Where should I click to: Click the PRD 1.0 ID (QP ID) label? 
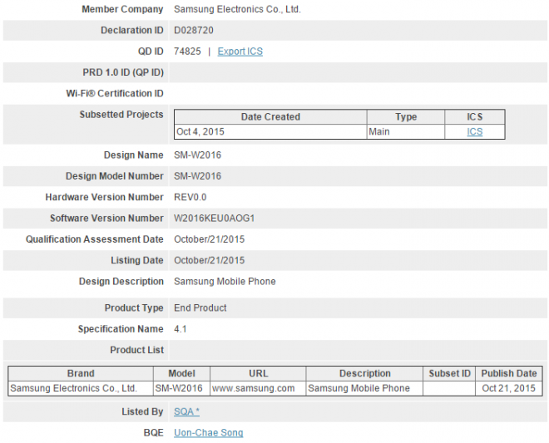tap(123, 72)
